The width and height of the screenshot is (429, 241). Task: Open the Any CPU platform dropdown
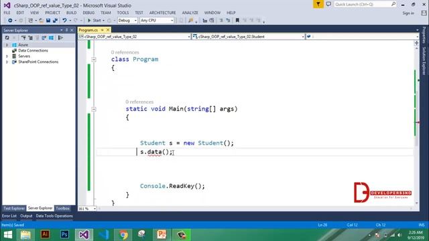(x=157, y=21)
